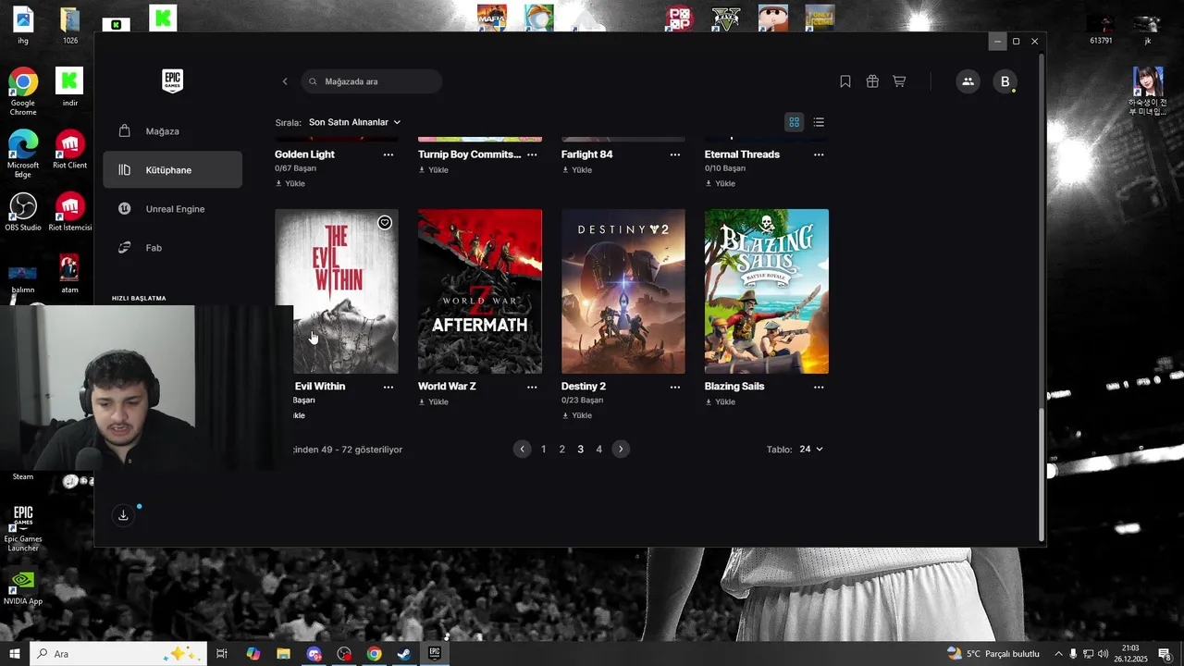Switch the library to list view
Viewport: 1184px width, 666px height.
(819, 122)
